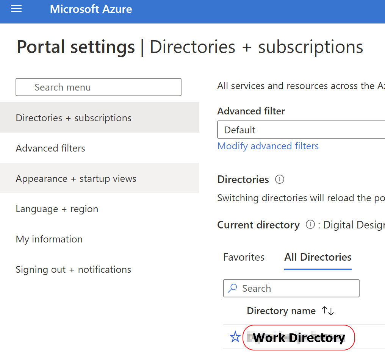The image size is (385, 358).
Task: Favorite Work Directory with the star
Action: 235,337
